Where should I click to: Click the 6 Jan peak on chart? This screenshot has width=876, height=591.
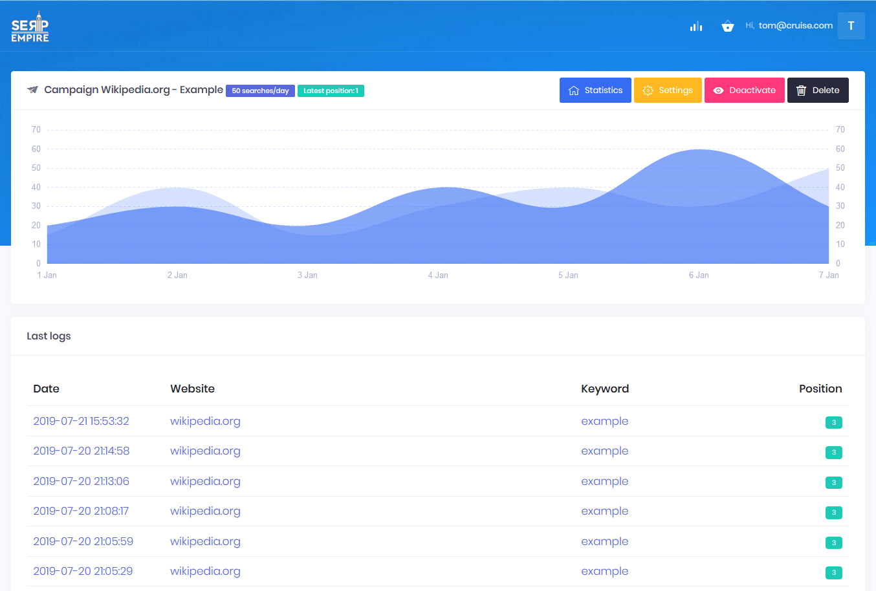point(699,150)
